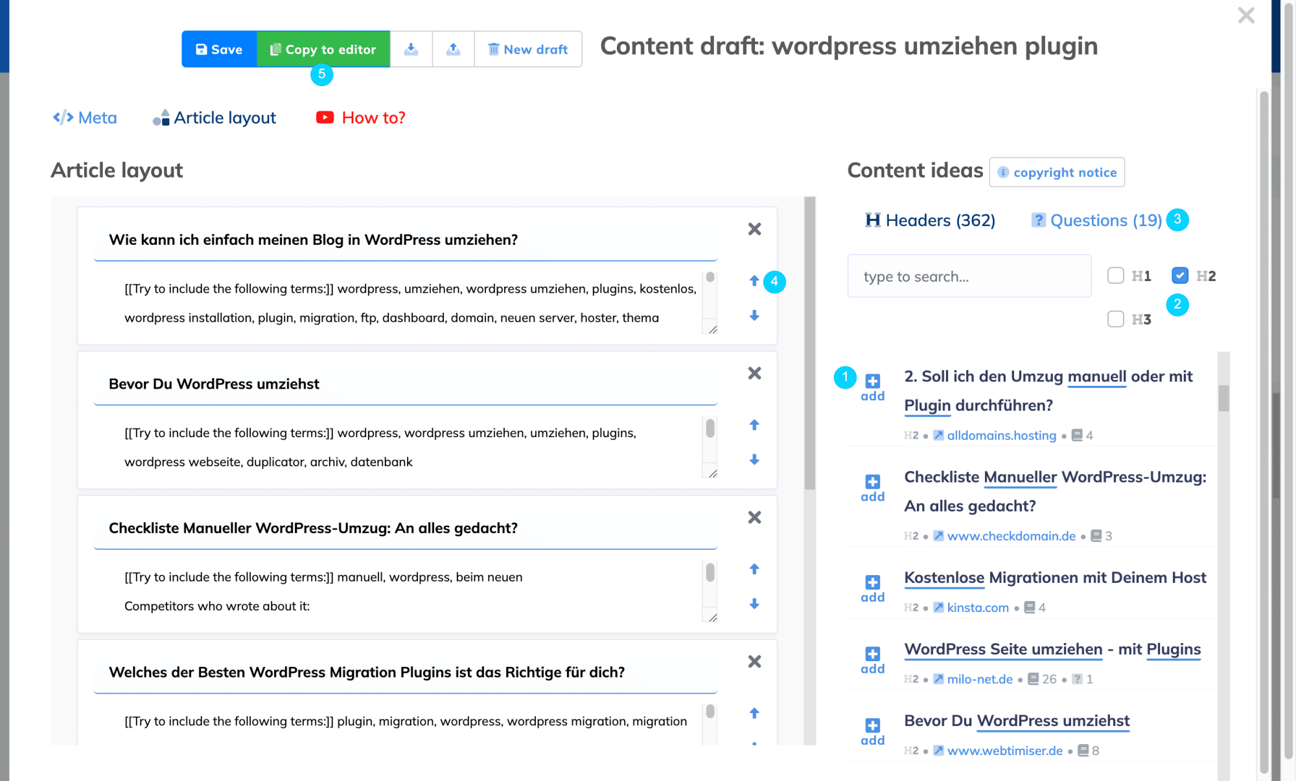Add 'Soll ich den Umzug manuell' header
This screenshot has height=781, width=1296.
[873, 388]
